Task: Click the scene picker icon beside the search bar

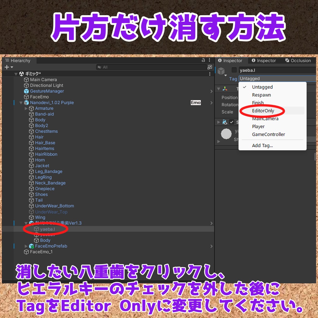Action: click(x=210, y=67)
